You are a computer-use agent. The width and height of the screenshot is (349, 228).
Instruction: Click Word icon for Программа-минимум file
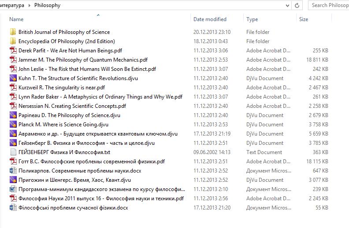tap(13, 189)
